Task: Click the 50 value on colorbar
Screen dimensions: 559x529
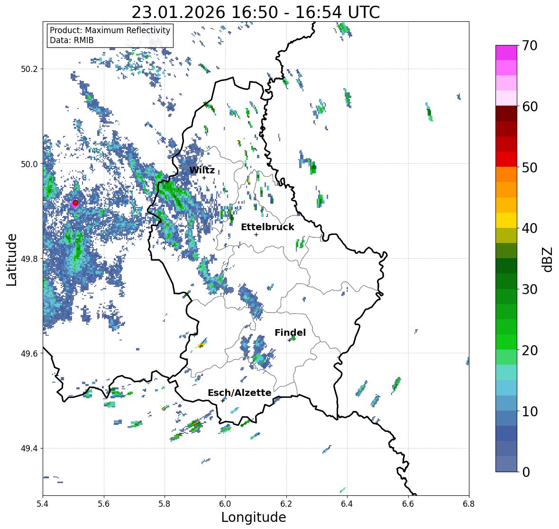Action: 530,167
